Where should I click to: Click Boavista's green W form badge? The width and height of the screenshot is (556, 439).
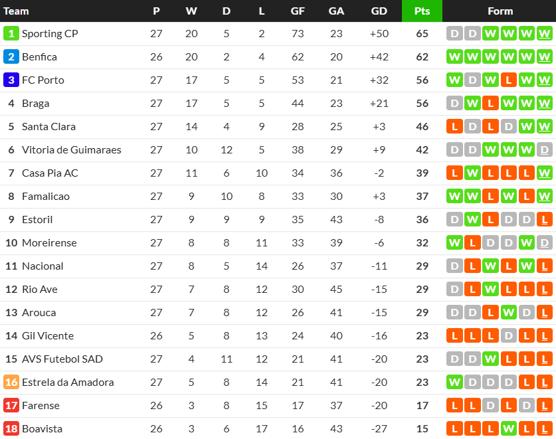pos(508,429)
